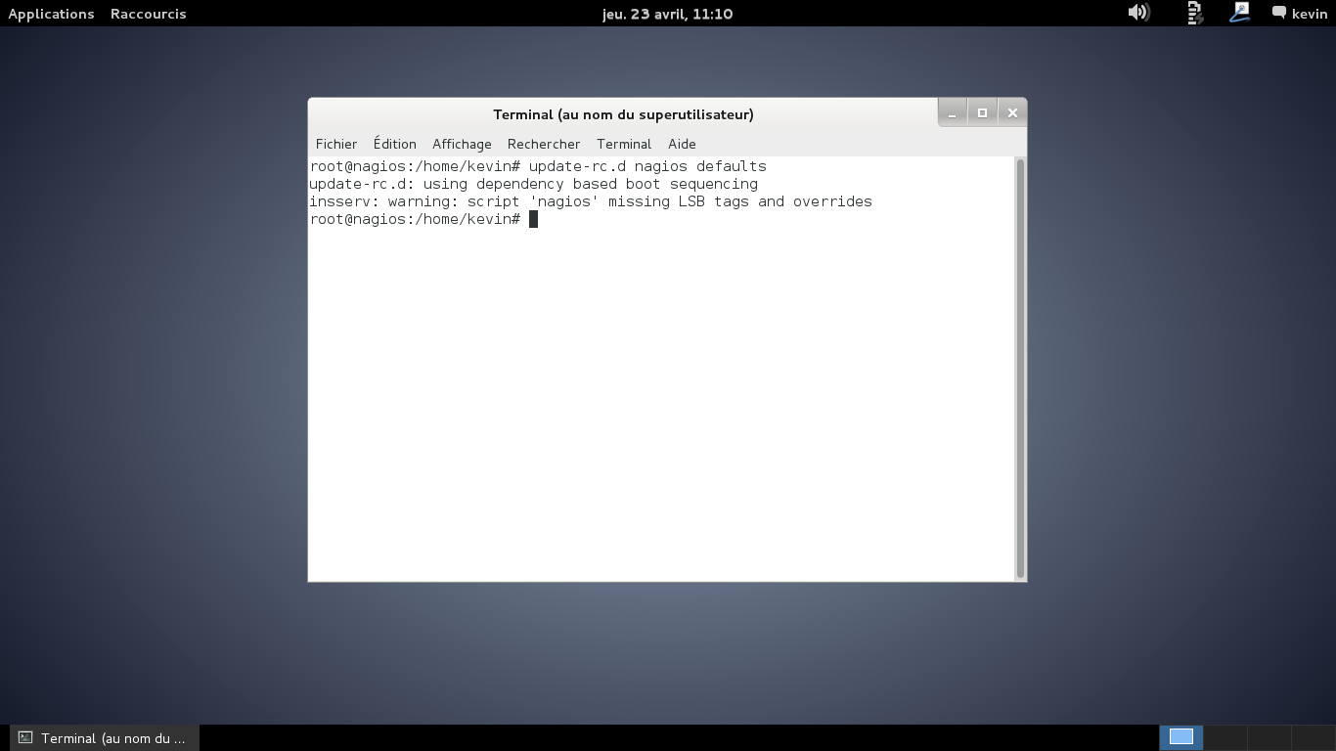Click the volume speaker icon
The height and width of the screenshot is (751, 1336).
pos(1138,13)
